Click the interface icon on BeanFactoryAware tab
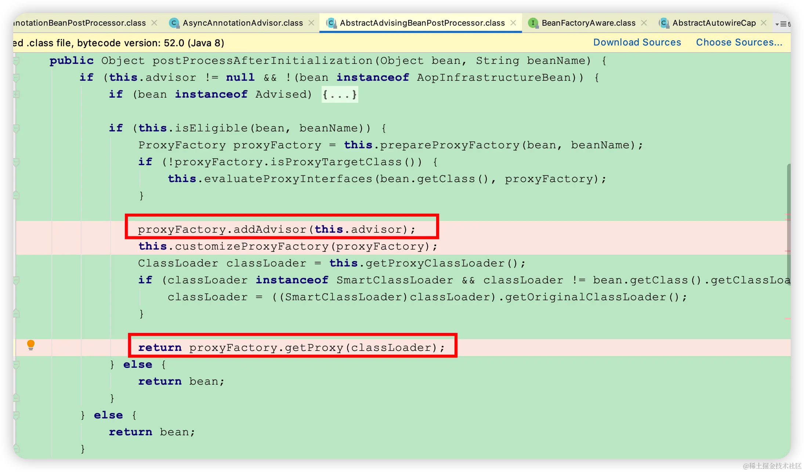Image resolution: width=804 pixels, height=472 pixels. coord(533,23)
